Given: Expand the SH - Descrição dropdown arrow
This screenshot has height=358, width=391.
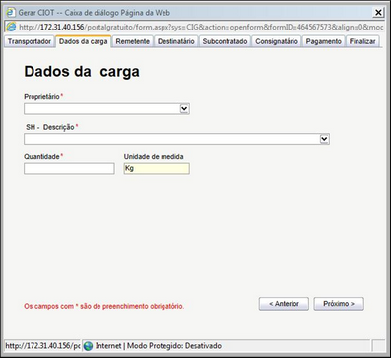Looking at the screenshot, I should pos(324,139).
